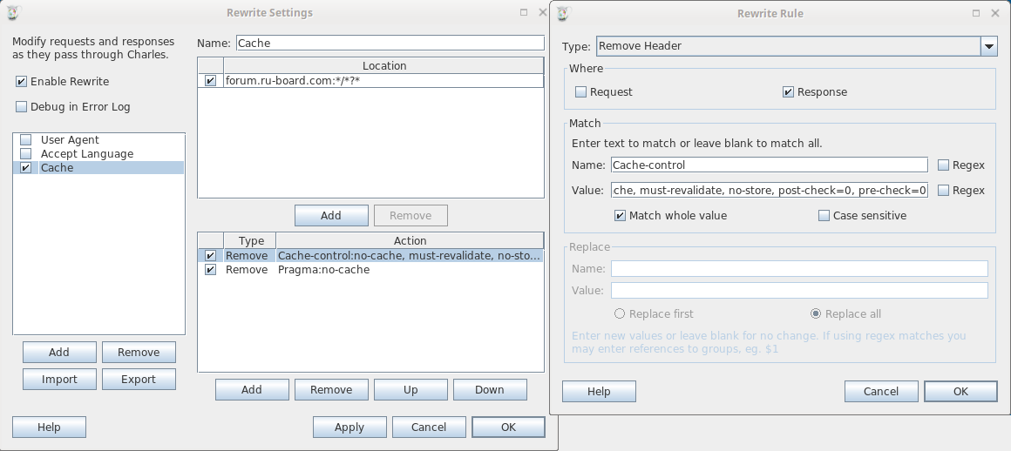Click the rule set Name field containing Cache

click(390, 44)
